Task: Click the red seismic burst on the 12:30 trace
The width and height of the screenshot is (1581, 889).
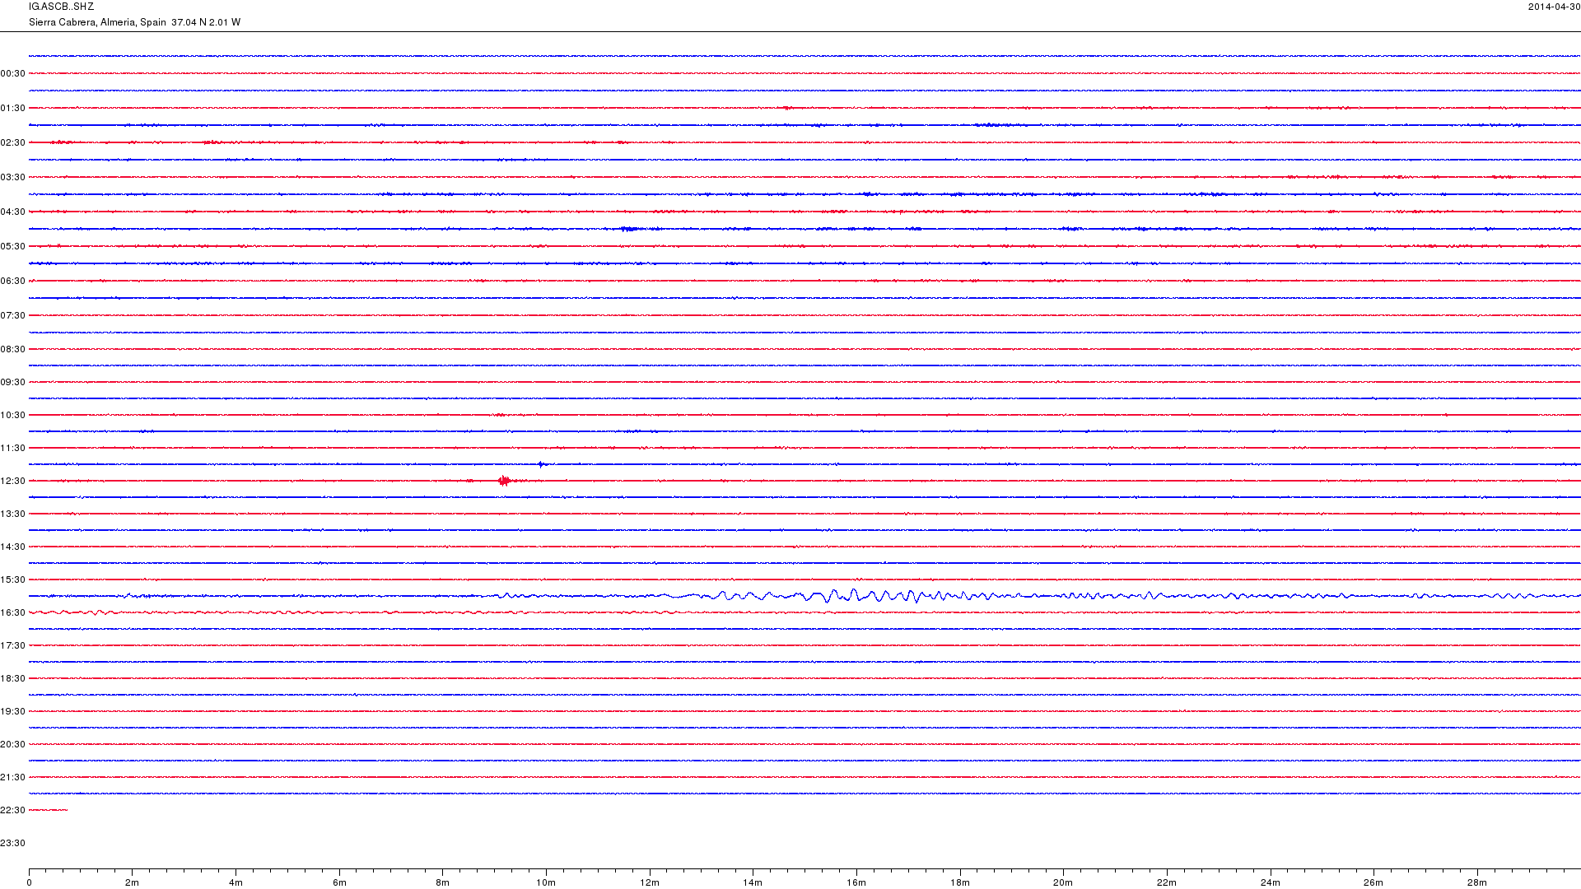Action: click(x=504, y=481)
